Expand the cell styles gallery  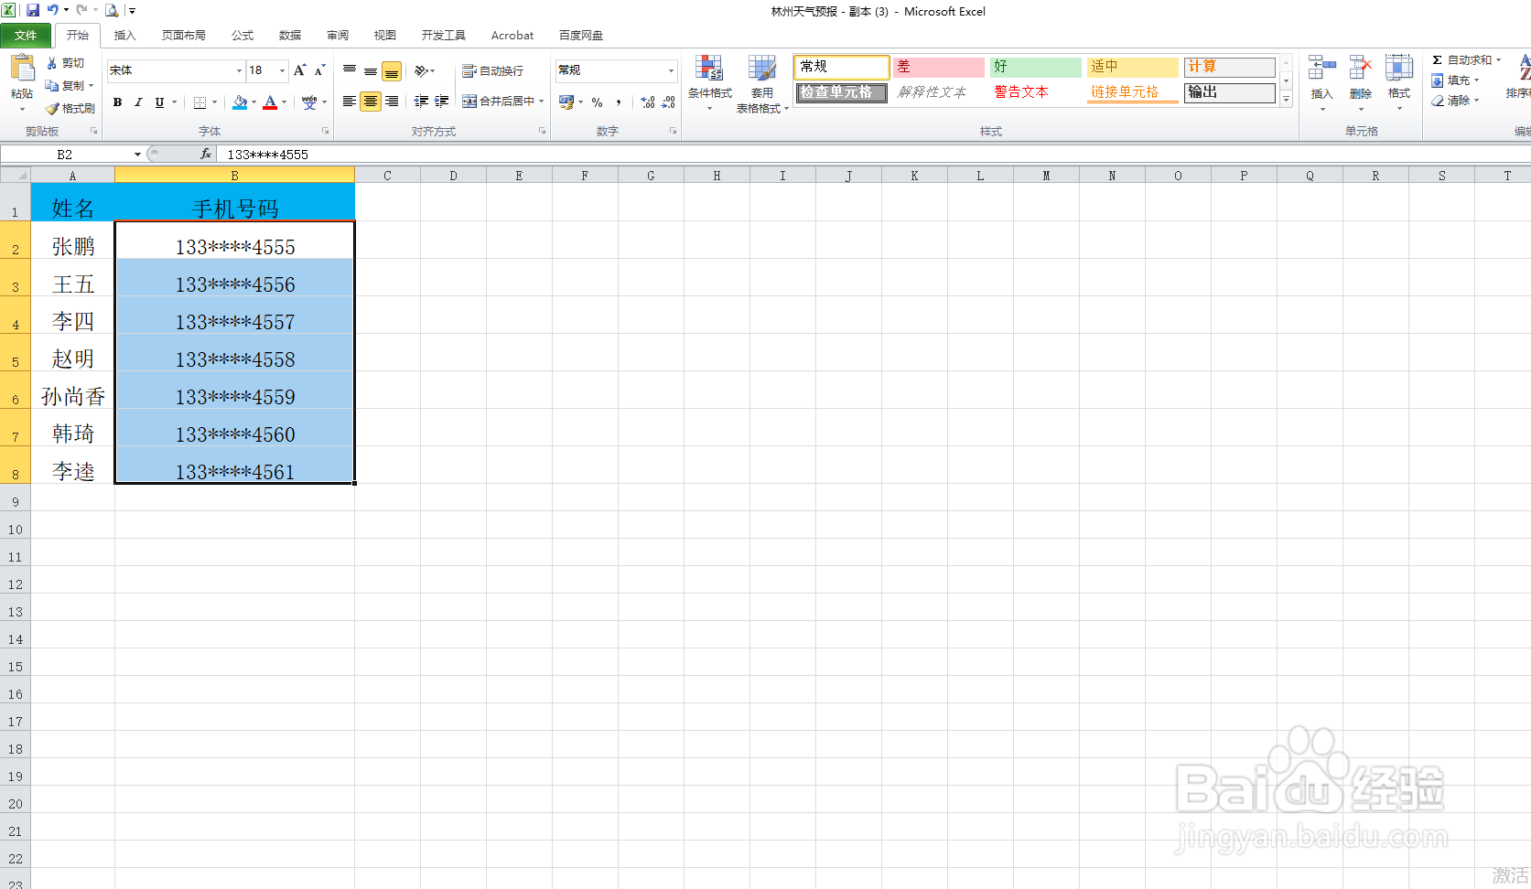click(x=1286, y=100)
